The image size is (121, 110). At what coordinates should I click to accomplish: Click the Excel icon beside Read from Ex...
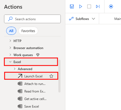tap(20, 91)
